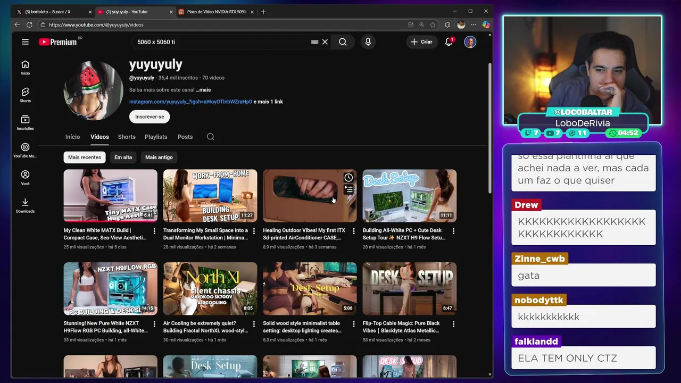Expand channel description with ...mais
Screen dimensions: 681x383
(203, 90)
